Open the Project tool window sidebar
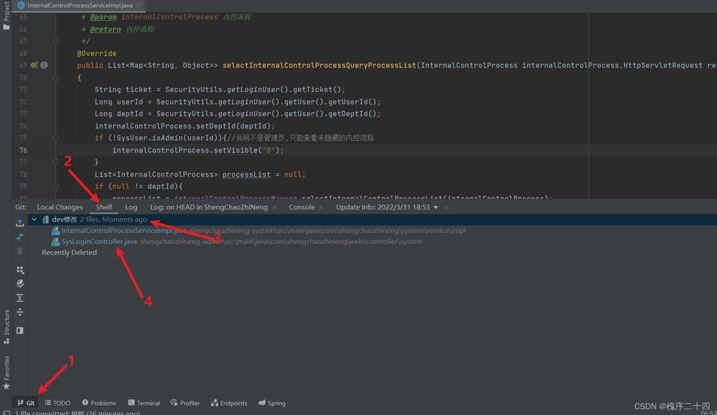This screenshot has width=717, height=415. 7,16
